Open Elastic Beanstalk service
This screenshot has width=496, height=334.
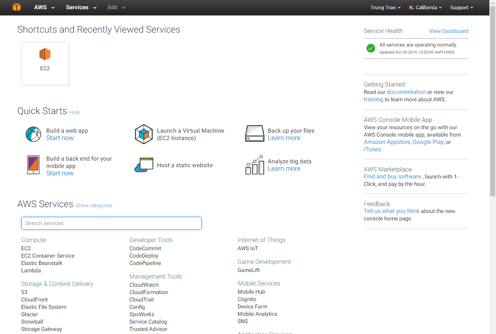coord(42,263)
